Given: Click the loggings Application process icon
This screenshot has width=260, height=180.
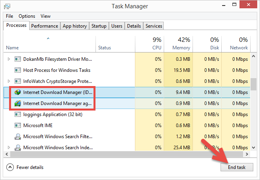Looking at the screenshot, I should [18, 114].
